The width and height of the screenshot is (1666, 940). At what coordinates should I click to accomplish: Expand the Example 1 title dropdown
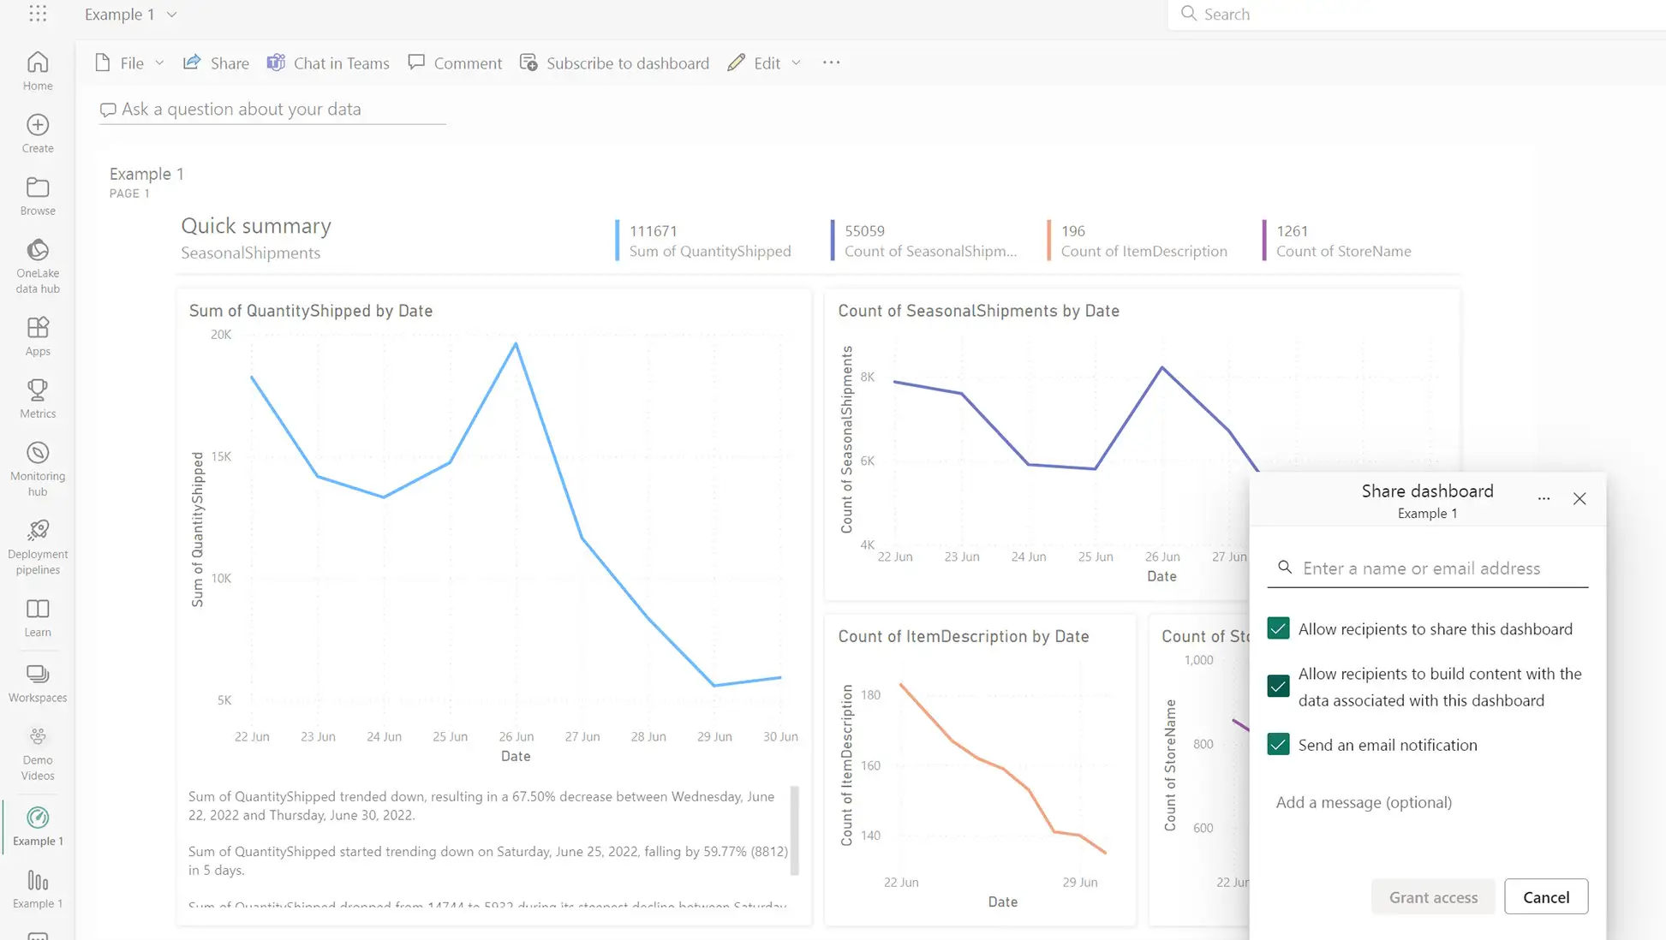coord(171,15)
